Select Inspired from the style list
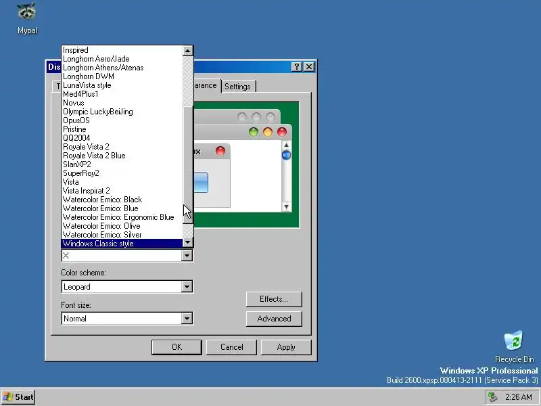Screen dimensions: 541x406 tap(122, 50)
